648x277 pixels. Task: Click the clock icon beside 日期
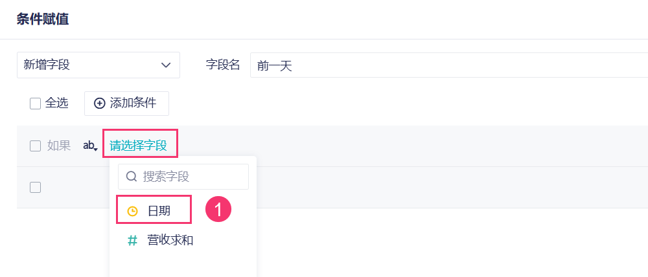click(x=133, y=211)
